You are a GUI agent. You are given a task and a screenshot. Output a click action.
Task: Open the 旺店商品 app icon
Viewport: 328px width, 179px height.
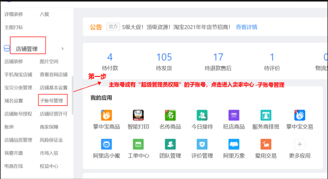point(234,115)
